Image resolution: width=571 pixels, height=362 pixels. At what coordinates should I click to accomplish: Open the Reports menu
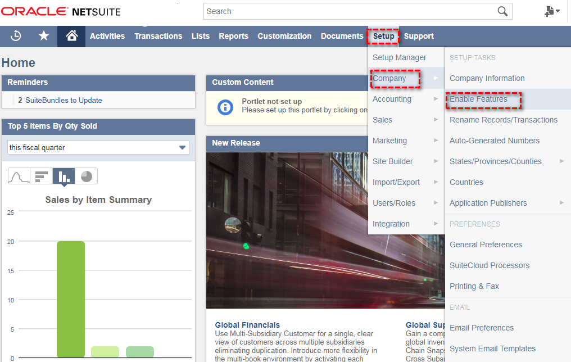[233, 35]
